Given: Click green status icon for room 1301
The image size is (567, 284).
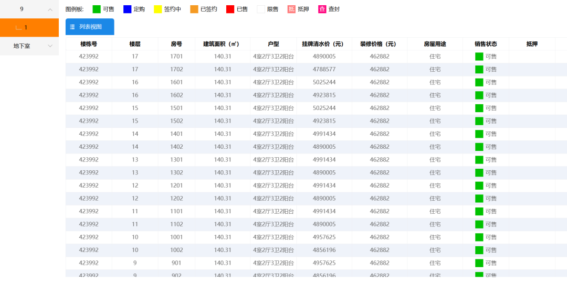Looking at the screenshot, I should click(479, 160).
